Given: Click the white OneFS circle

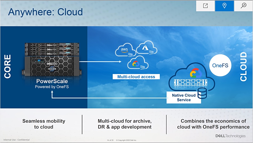Looking at the screenshot, I should point(220,65).
